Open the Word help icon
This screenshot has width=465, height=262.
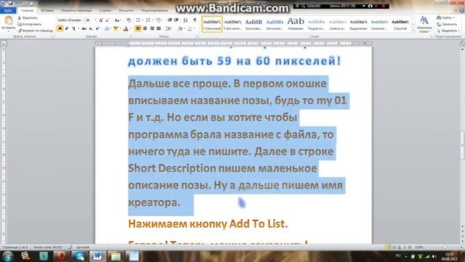[x=461, y=10]
